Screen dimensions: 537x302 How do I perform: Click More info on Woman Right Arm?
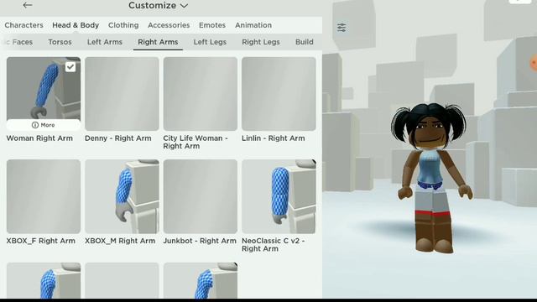[x=43, y=125]
